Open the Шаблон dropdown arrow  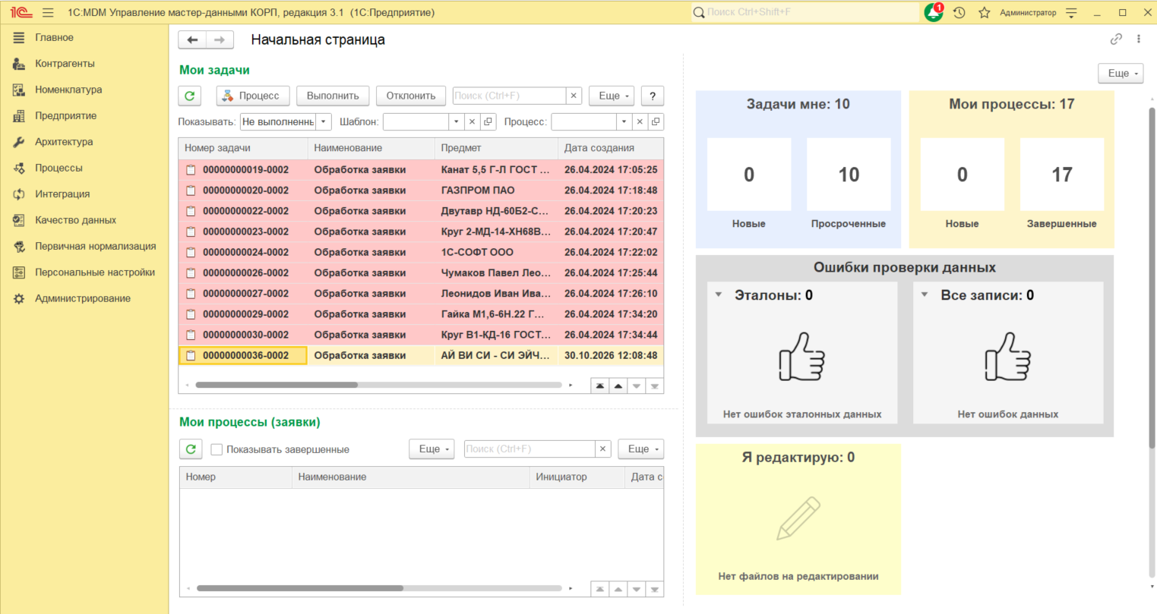click(457, 121)
